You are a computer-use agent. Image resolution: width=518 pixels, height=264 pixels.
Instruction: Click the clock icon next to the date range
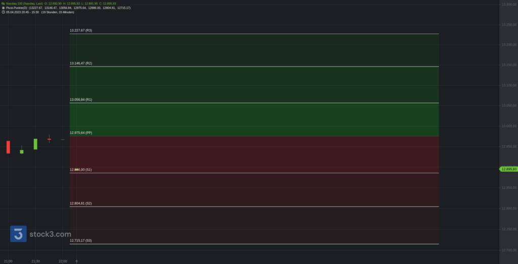(3, 12)
